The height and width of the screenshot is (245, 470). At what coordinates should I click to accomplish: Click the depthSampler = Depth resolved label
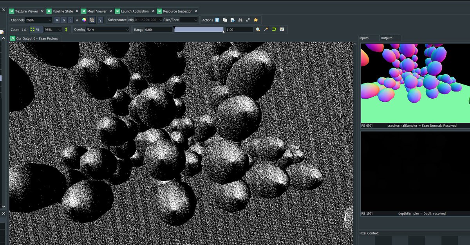(422, 214)
